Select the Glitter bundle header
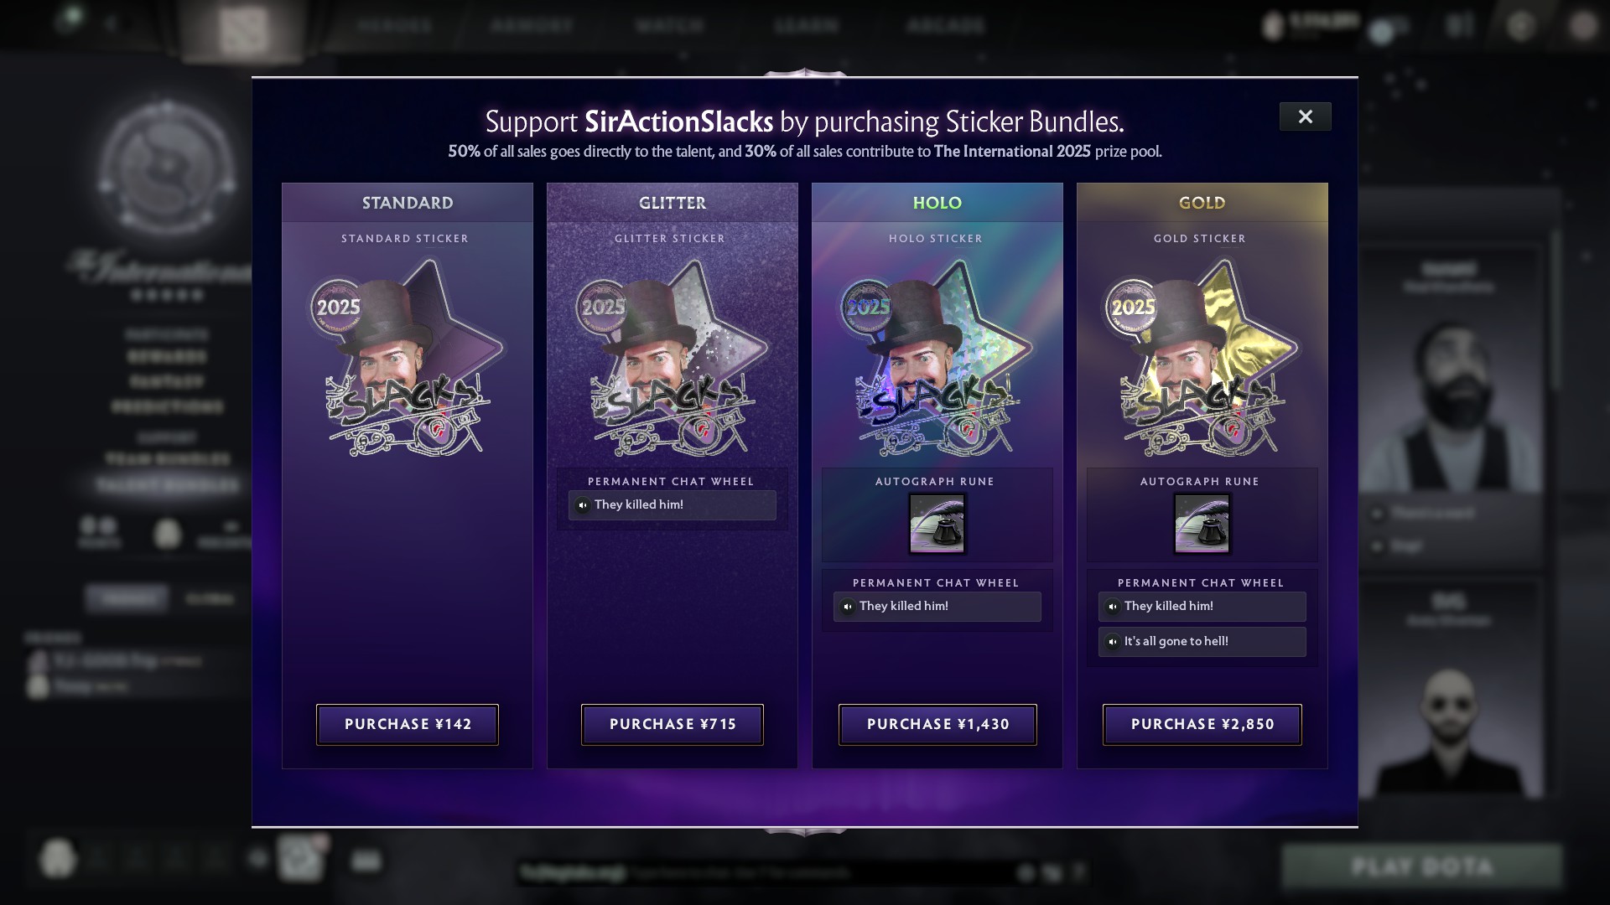Image resolution: width=1610 pixels, height=905 pixels. (673, 203)
